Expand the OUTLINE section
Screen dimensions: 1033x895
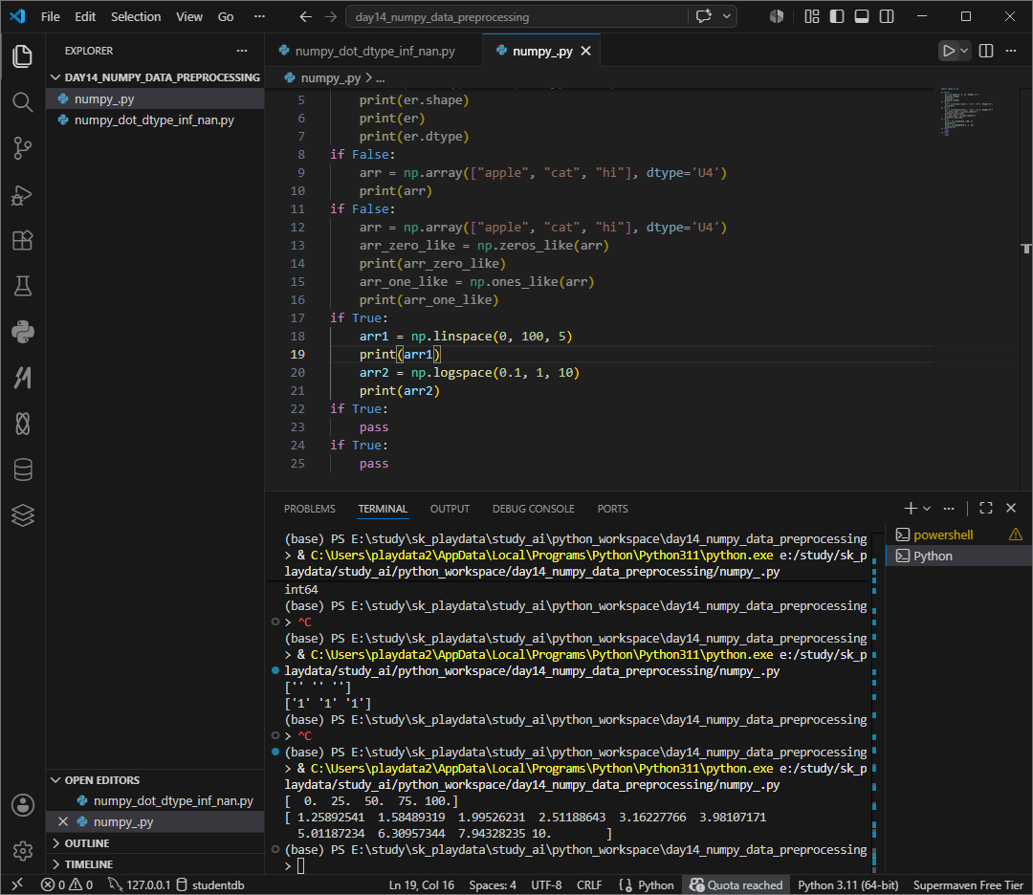click(156, 843)
